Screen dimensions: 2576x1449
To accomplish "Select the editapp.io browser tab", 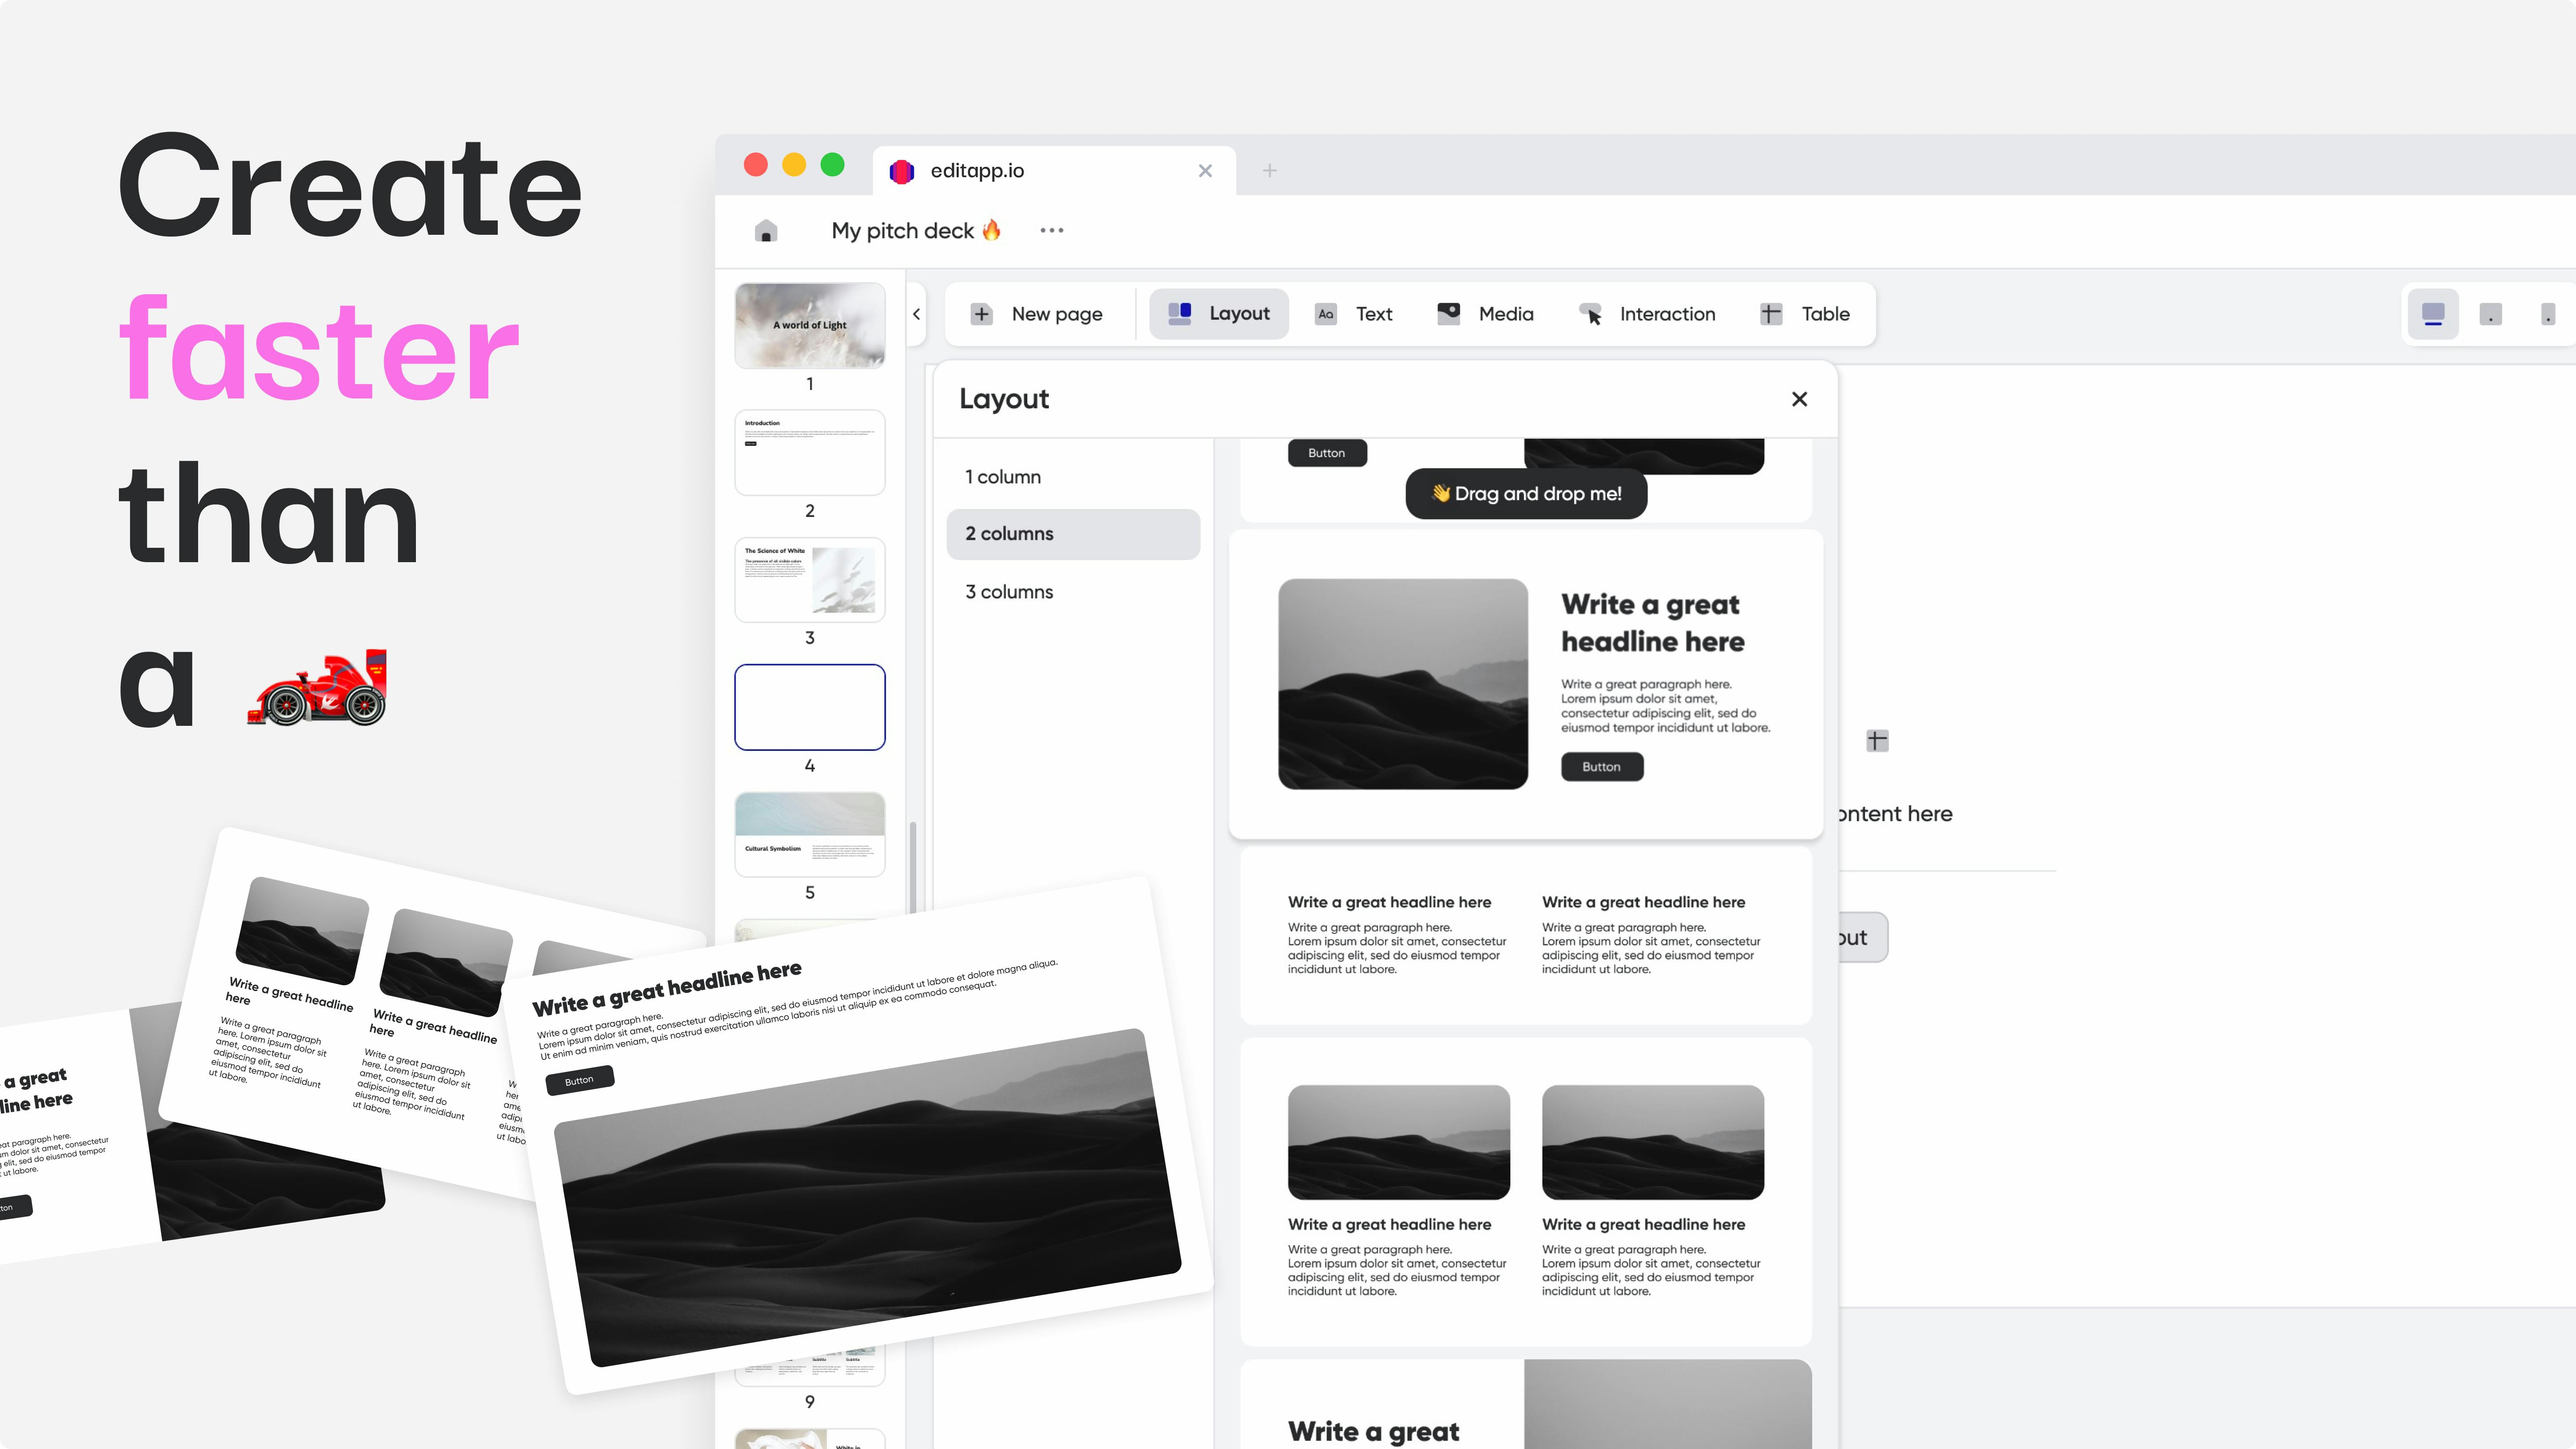I will (1054, 171).
